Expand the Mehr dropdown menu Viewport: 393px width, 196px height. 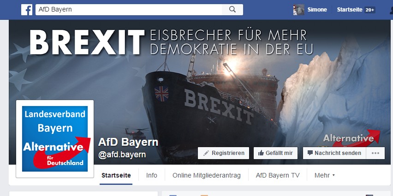(325, 175)
